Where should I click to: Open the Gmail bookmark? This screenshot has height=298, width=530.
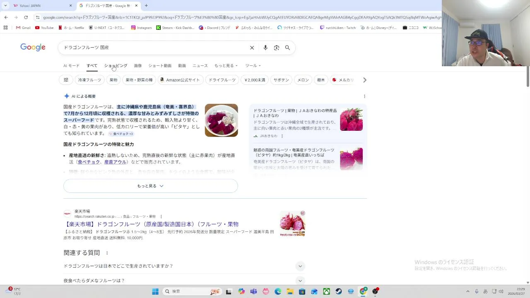pyautogui.click(x=23, y=28)
